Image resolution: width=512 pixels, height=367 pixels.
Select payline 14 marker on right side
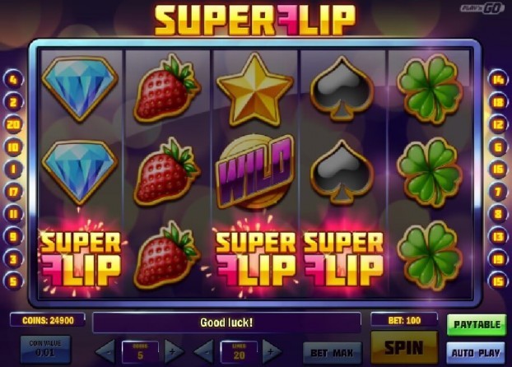tap(498, 80)
